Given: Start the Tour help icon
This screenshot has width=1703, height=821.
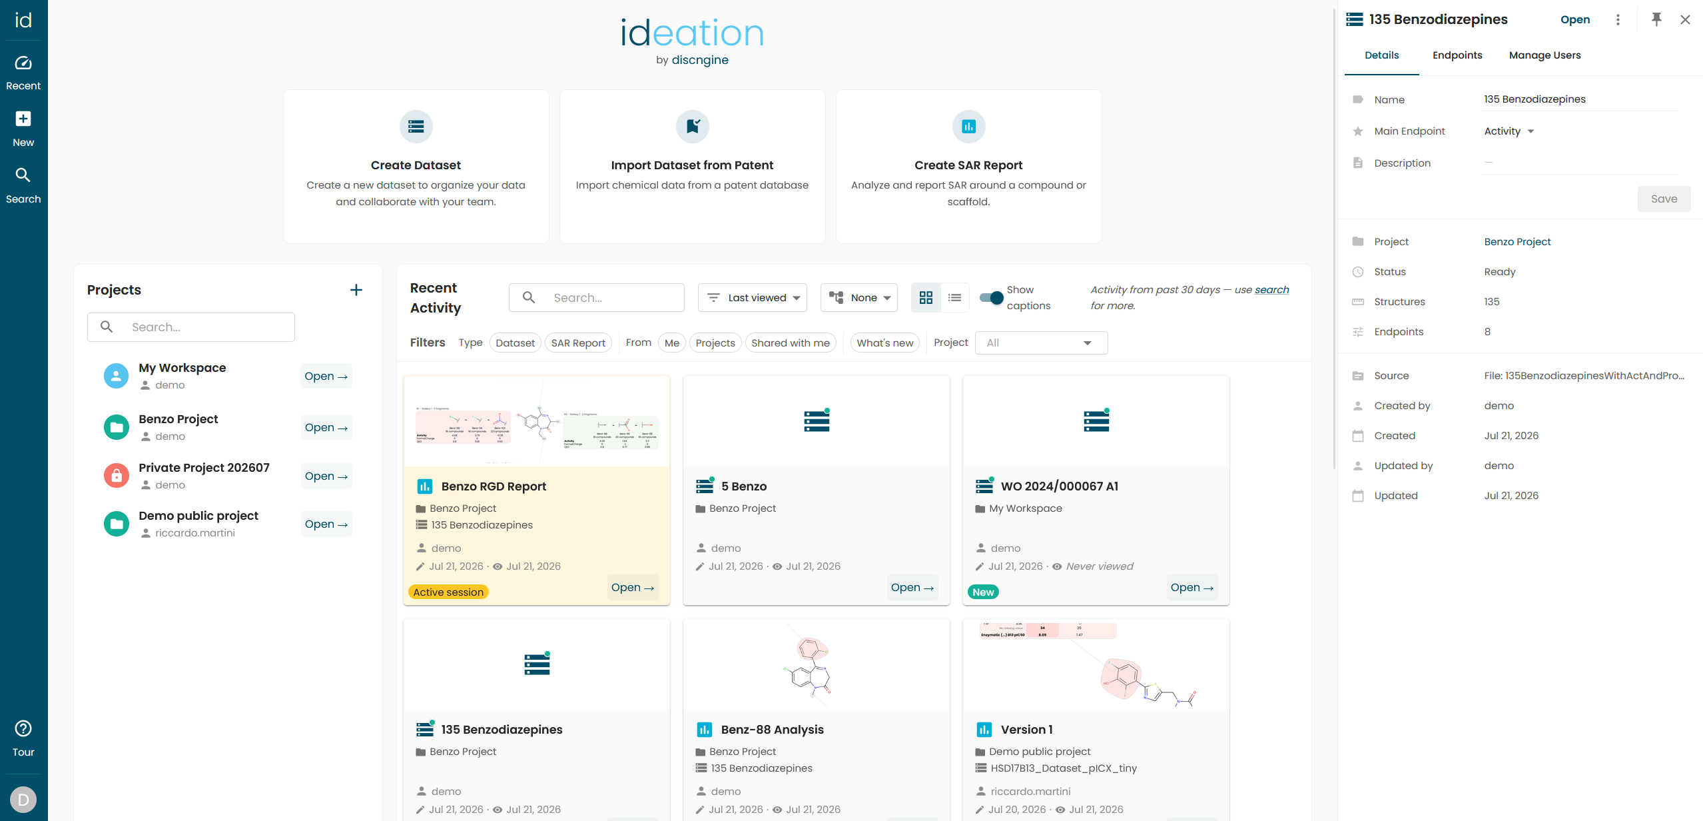Looking at the screenshot, I should point(23,738).
